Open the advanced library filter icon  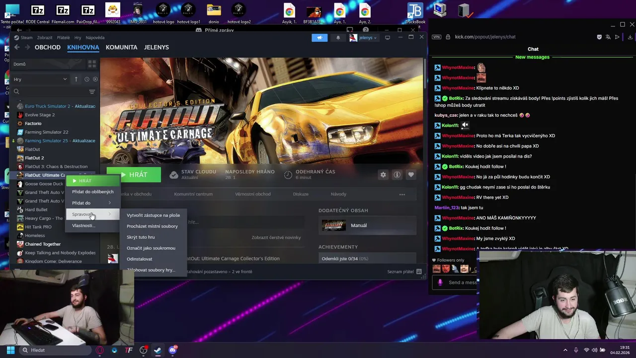(92, 91)
